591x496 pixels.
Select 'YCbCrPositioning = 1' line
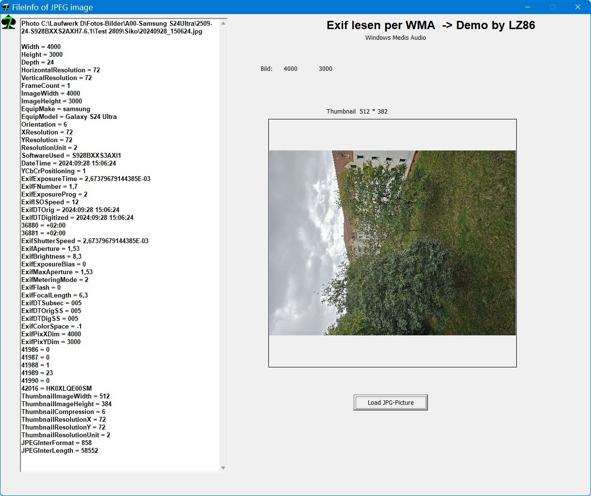[x=54, y=171]
